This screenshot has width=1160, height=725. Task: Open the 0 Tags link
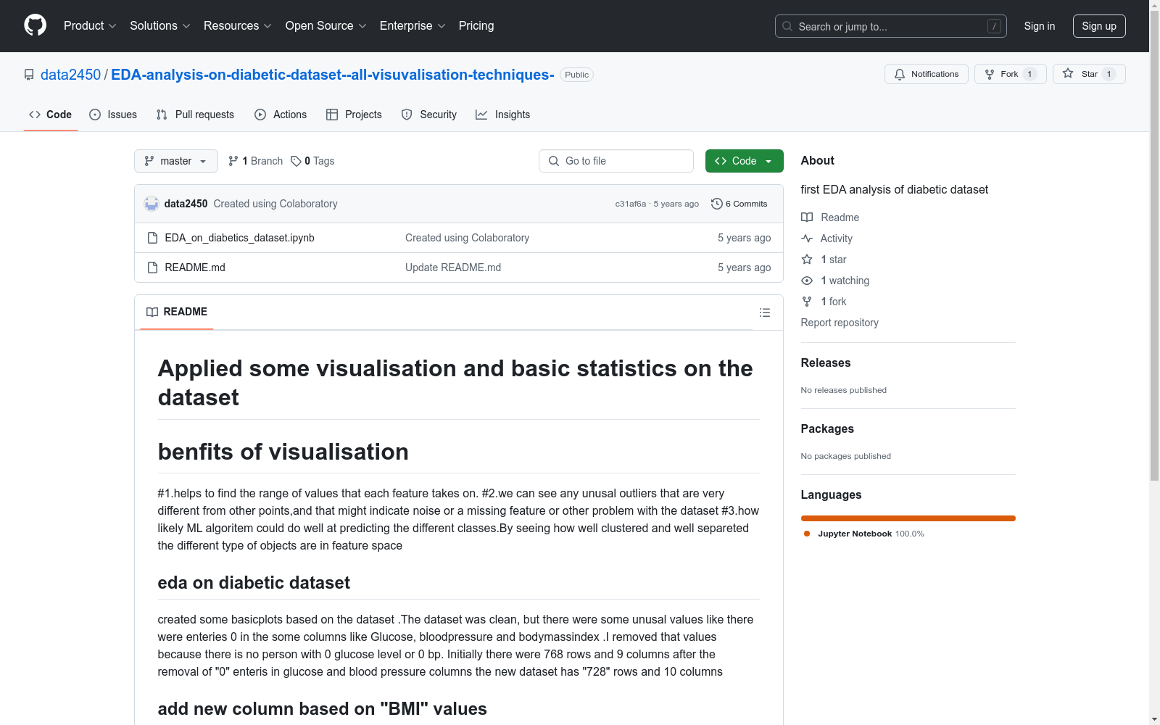click(312, 161)
